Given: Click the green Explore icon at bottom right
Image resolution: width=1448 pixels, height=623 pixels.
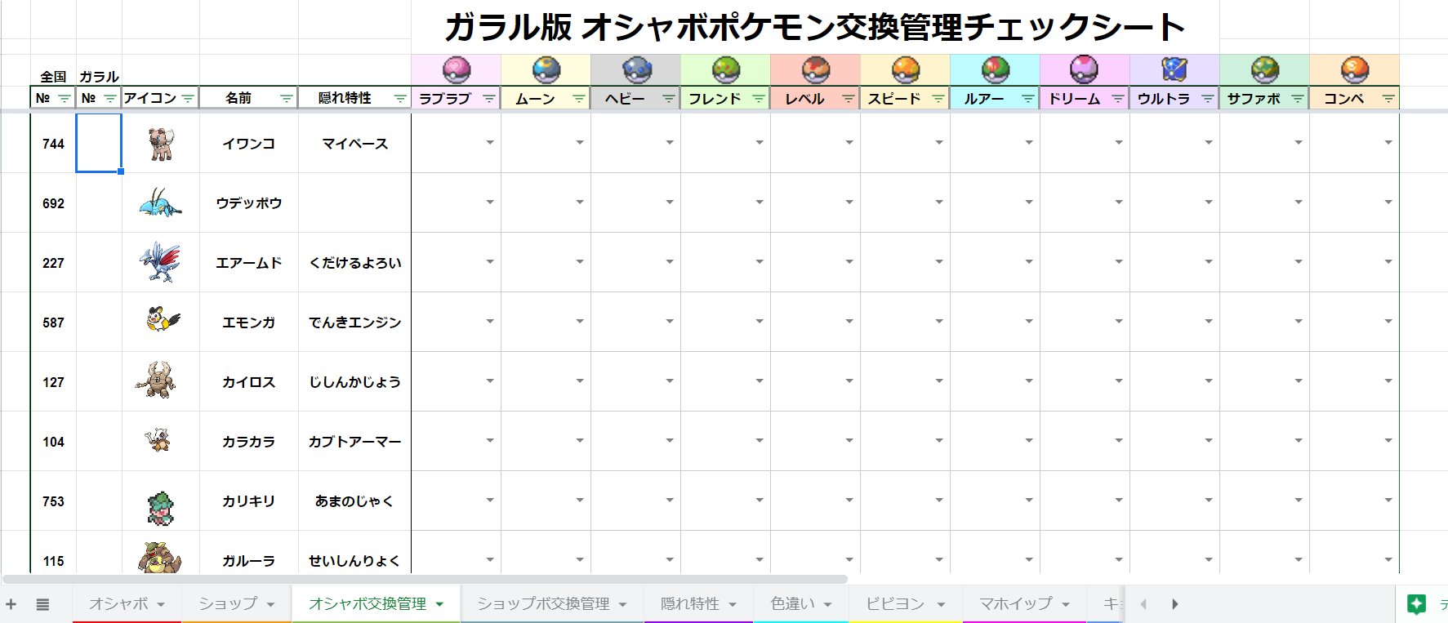Looking at the screenshot, I should pyautogui.click(x=1416, y=604).
